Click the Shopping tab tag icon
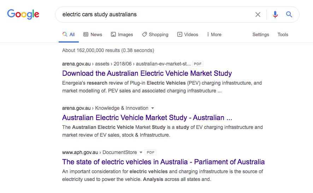The width and height of the screenshot is (313, 193). click(144, 34)
